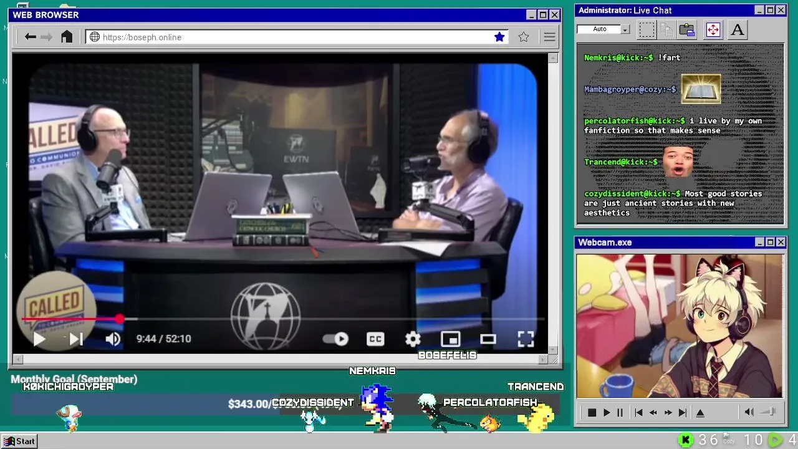Click Mambagroyper's book emote image
The image size is (798, 449).
[701, 89]
